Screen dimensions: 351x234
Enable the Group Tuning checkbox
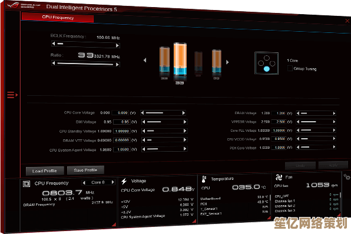[290, 68]
